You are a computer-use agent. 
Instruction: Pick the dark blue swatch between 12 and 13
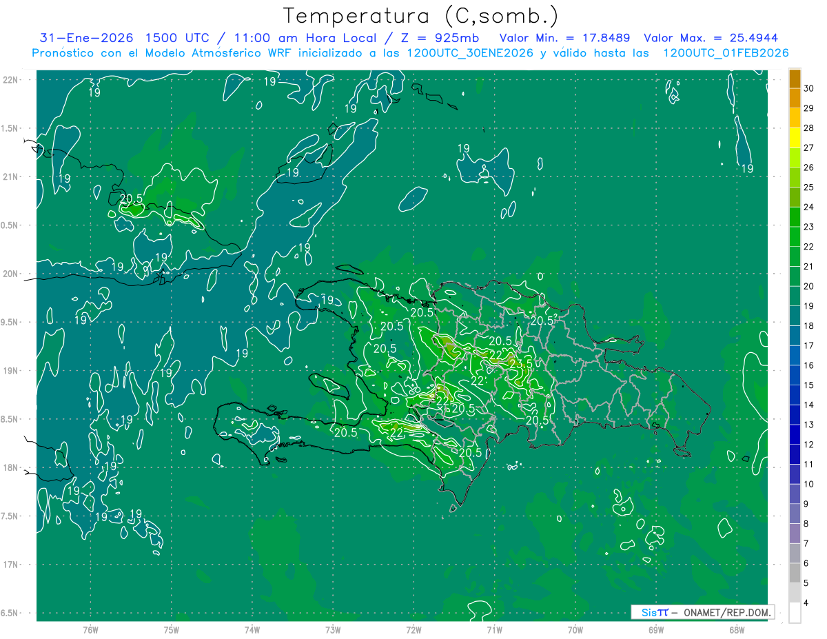tap(795, 435)
